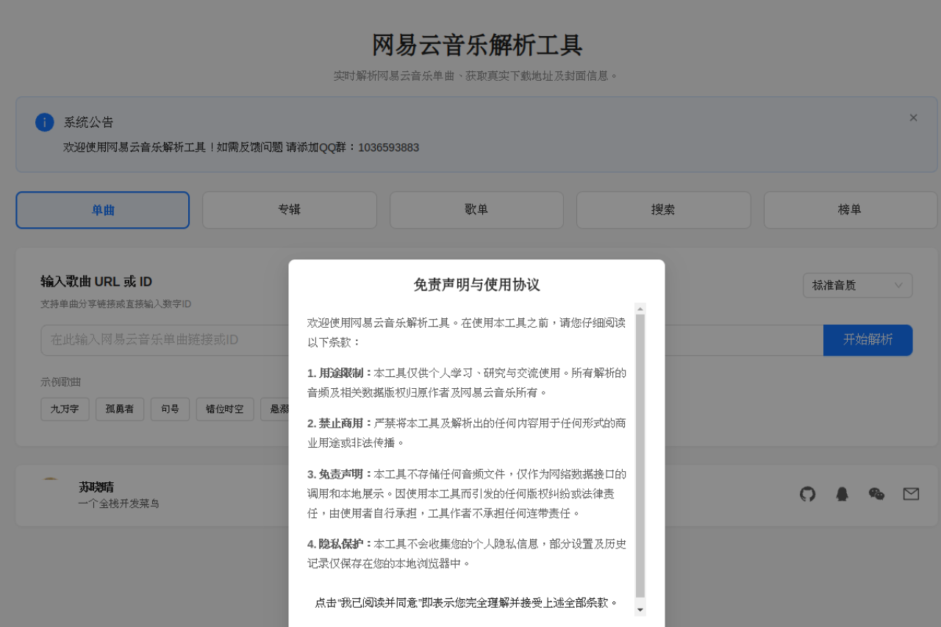The image size is (941, 627).
Task: Click the blue info icon in announcement
Action: pyautogui.click(x=45, y=122)
